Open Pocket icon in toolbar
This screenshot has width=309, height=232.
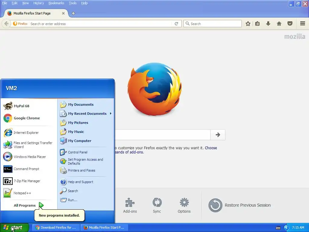coord(290,24)
